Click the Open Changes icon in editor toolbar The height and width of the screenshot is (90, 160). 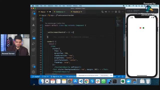point(102,12)
